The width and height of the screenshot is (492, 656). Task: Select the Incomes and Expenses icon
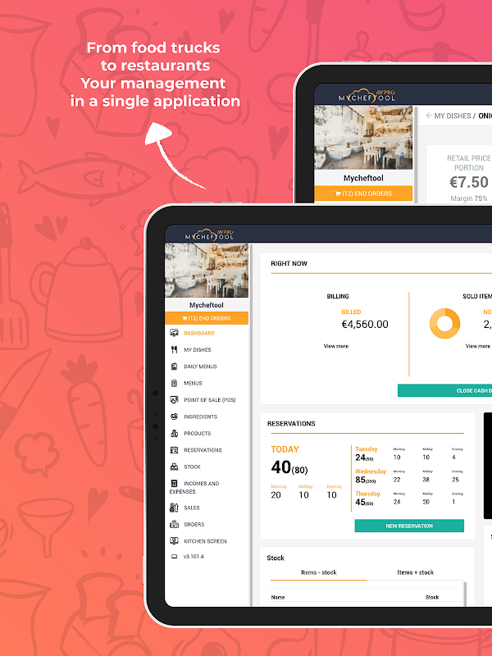pos(174,483)
